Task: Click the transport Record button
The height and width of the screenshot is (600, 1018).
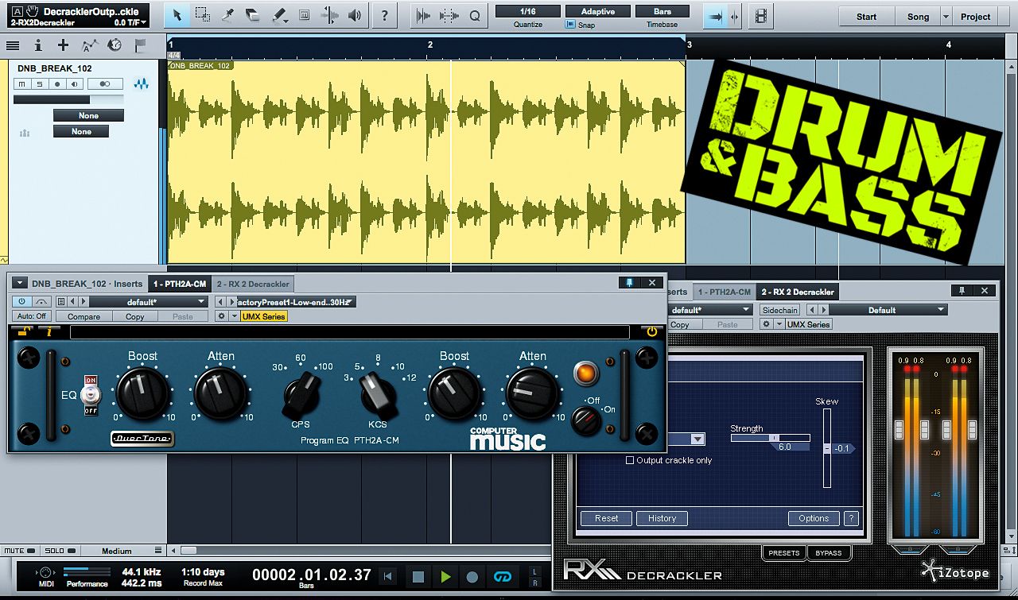Action: (472, 577)
